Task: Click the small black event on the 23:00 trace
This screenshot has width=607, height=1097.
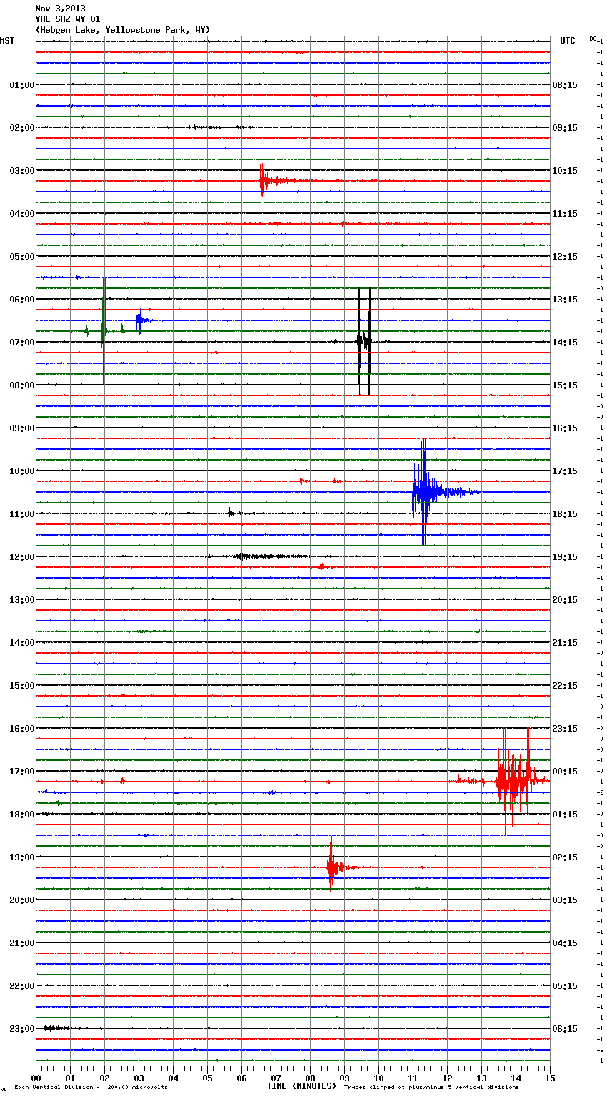Action: tap(56, 1028)
